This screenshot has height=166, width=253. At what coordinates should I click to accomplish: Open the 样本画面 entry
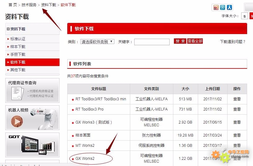[x=83, y=135]
